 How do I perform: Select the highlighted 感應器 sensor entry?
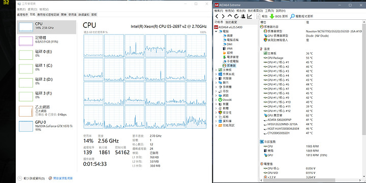pyautogui.click(x=229, y=66)
